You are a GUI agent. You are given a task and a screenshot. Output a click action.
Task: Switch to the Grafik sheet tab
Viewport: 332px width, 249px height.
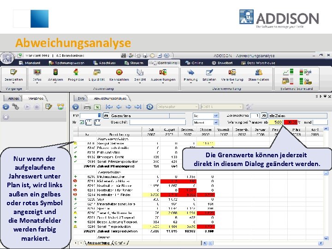tap(120, 243)
